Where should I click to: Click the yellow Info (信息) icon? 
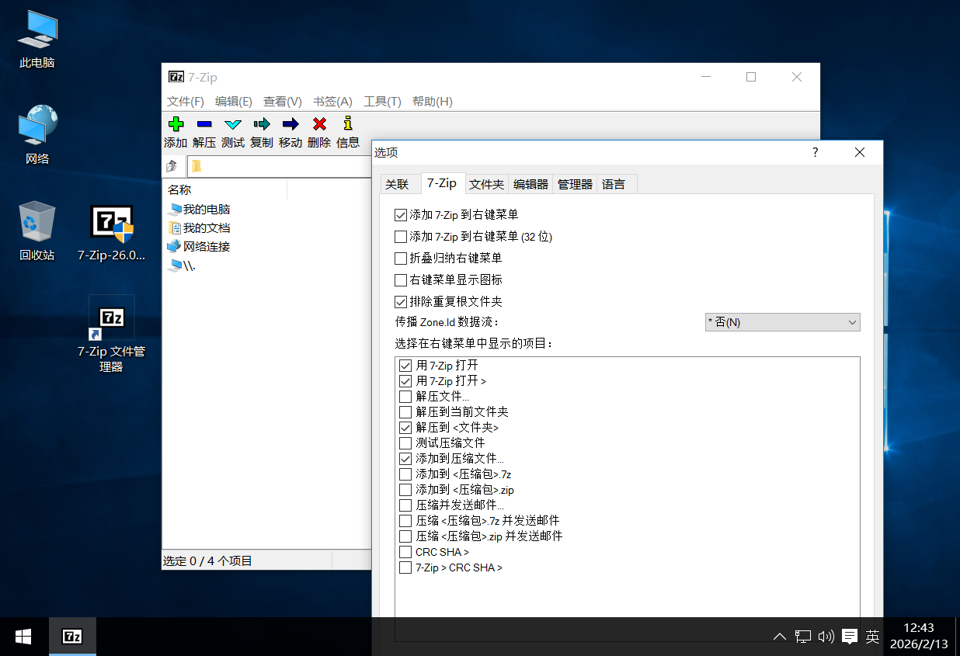[348, 124]
